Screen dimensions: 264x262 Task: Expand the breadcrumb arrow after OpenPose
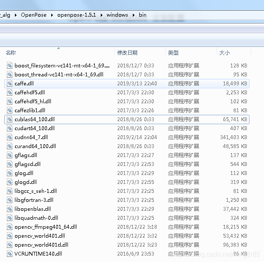[52, 15]
